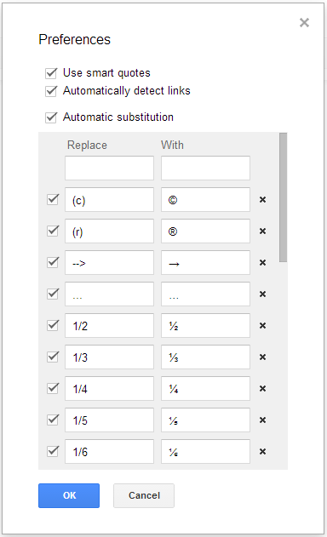Remove the 1/2 fraction substitution
Screen dimensions: 327x537
coord(262,326)
